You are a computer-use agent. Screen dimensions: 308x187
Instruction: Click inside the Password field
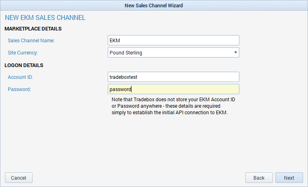click(174, 89)
